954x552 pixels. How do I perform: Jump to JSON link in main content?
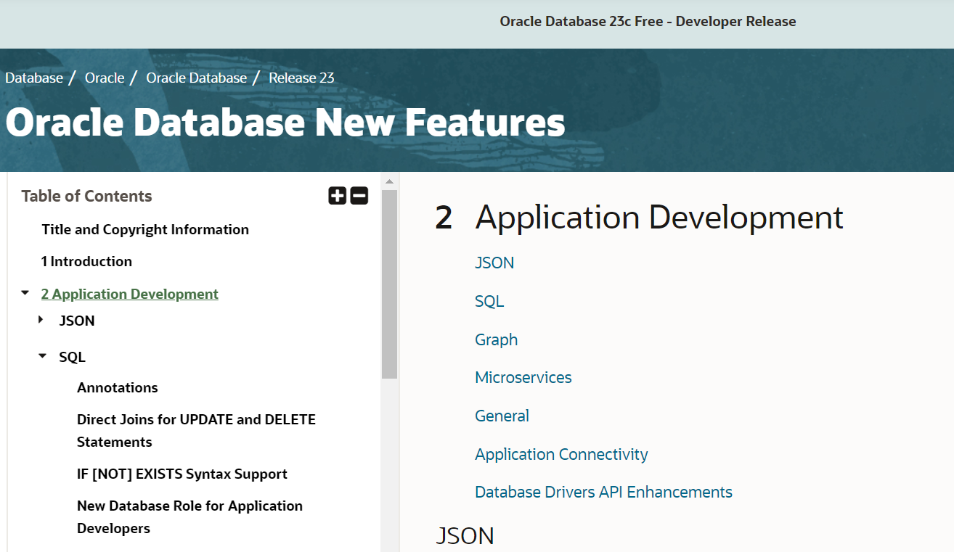pyautogui.click(x=494, y=263)
